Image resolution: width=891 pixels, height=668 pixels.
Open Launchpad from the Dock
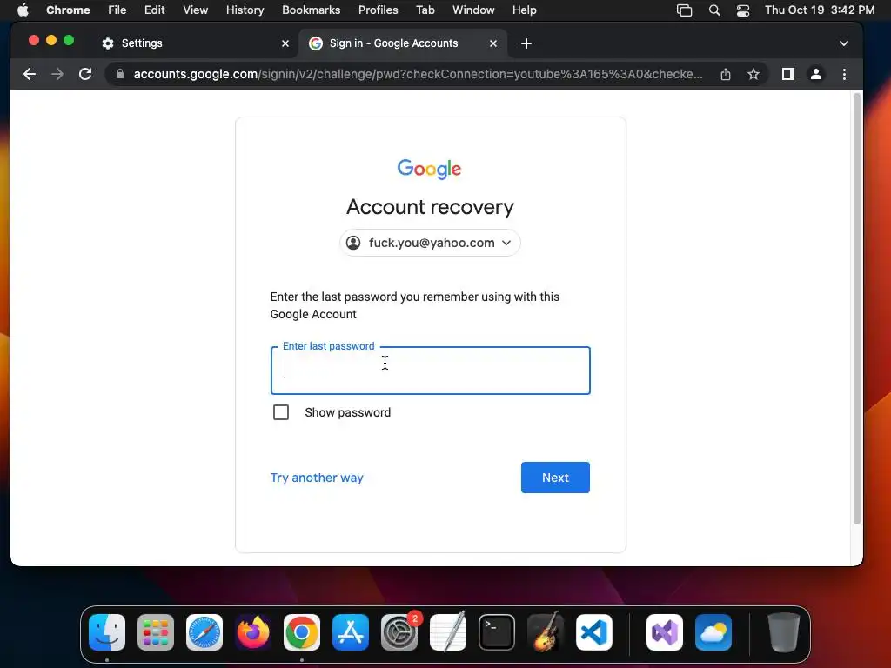point(156,632)
